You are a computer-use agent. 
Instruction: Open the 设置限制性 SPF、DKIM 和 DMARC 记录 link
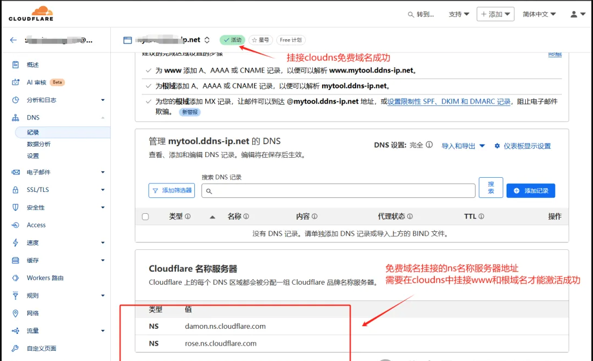pos(449,101)
